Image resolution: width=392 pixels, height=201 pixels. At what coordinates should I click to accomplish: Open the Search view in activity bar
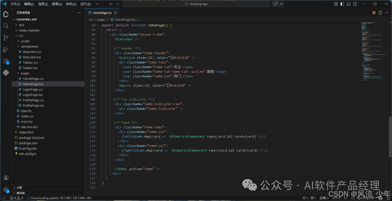(5, 26)
